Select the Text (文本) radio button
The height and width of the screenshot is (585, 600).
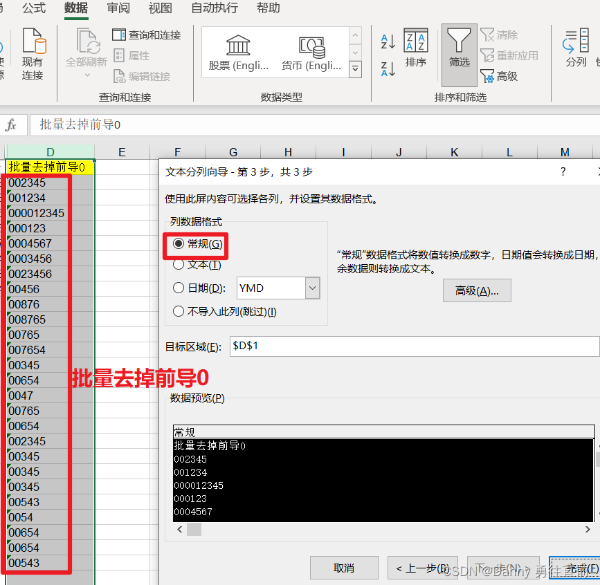pos(179,264)
